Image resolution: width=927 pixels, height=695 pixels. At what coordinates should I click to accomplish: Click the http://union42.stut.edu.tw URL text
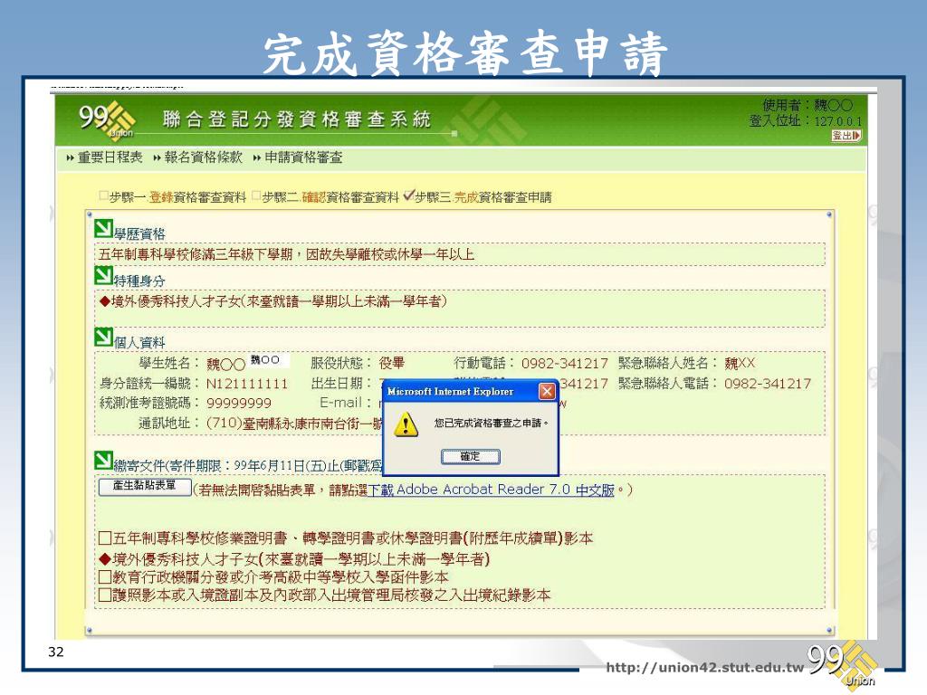[x=704, y=668]
